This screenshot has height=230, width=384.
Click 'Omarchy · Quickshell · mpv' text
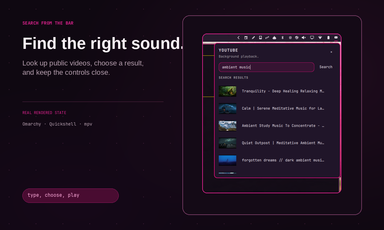[x=57, y=124]
